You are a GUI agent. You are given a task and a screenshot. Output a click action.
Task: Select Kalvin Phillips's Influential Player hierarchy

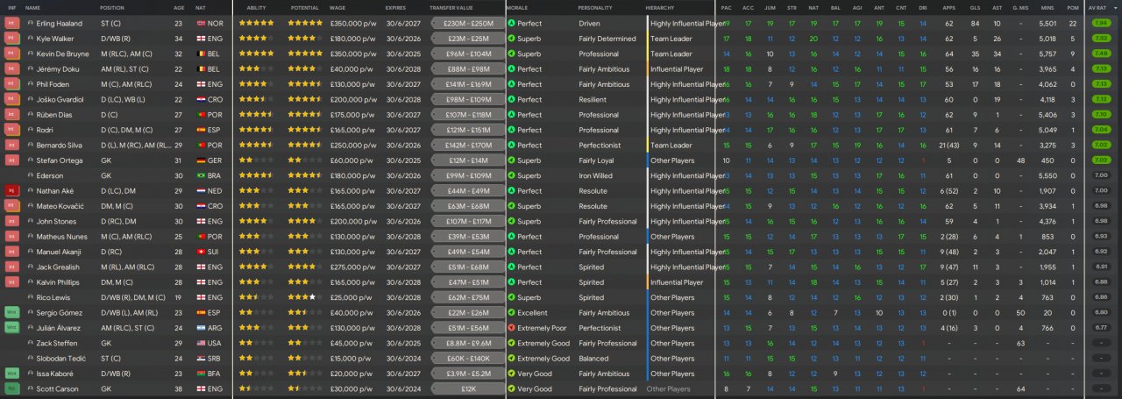677,282
